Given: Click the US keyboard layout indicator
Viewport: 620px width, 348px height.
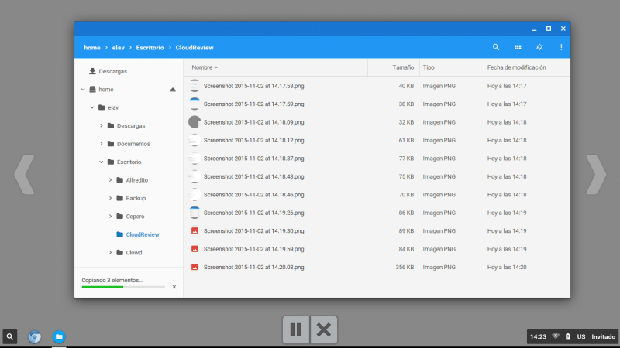Looking at the screenshot, I should coord(580,336).
